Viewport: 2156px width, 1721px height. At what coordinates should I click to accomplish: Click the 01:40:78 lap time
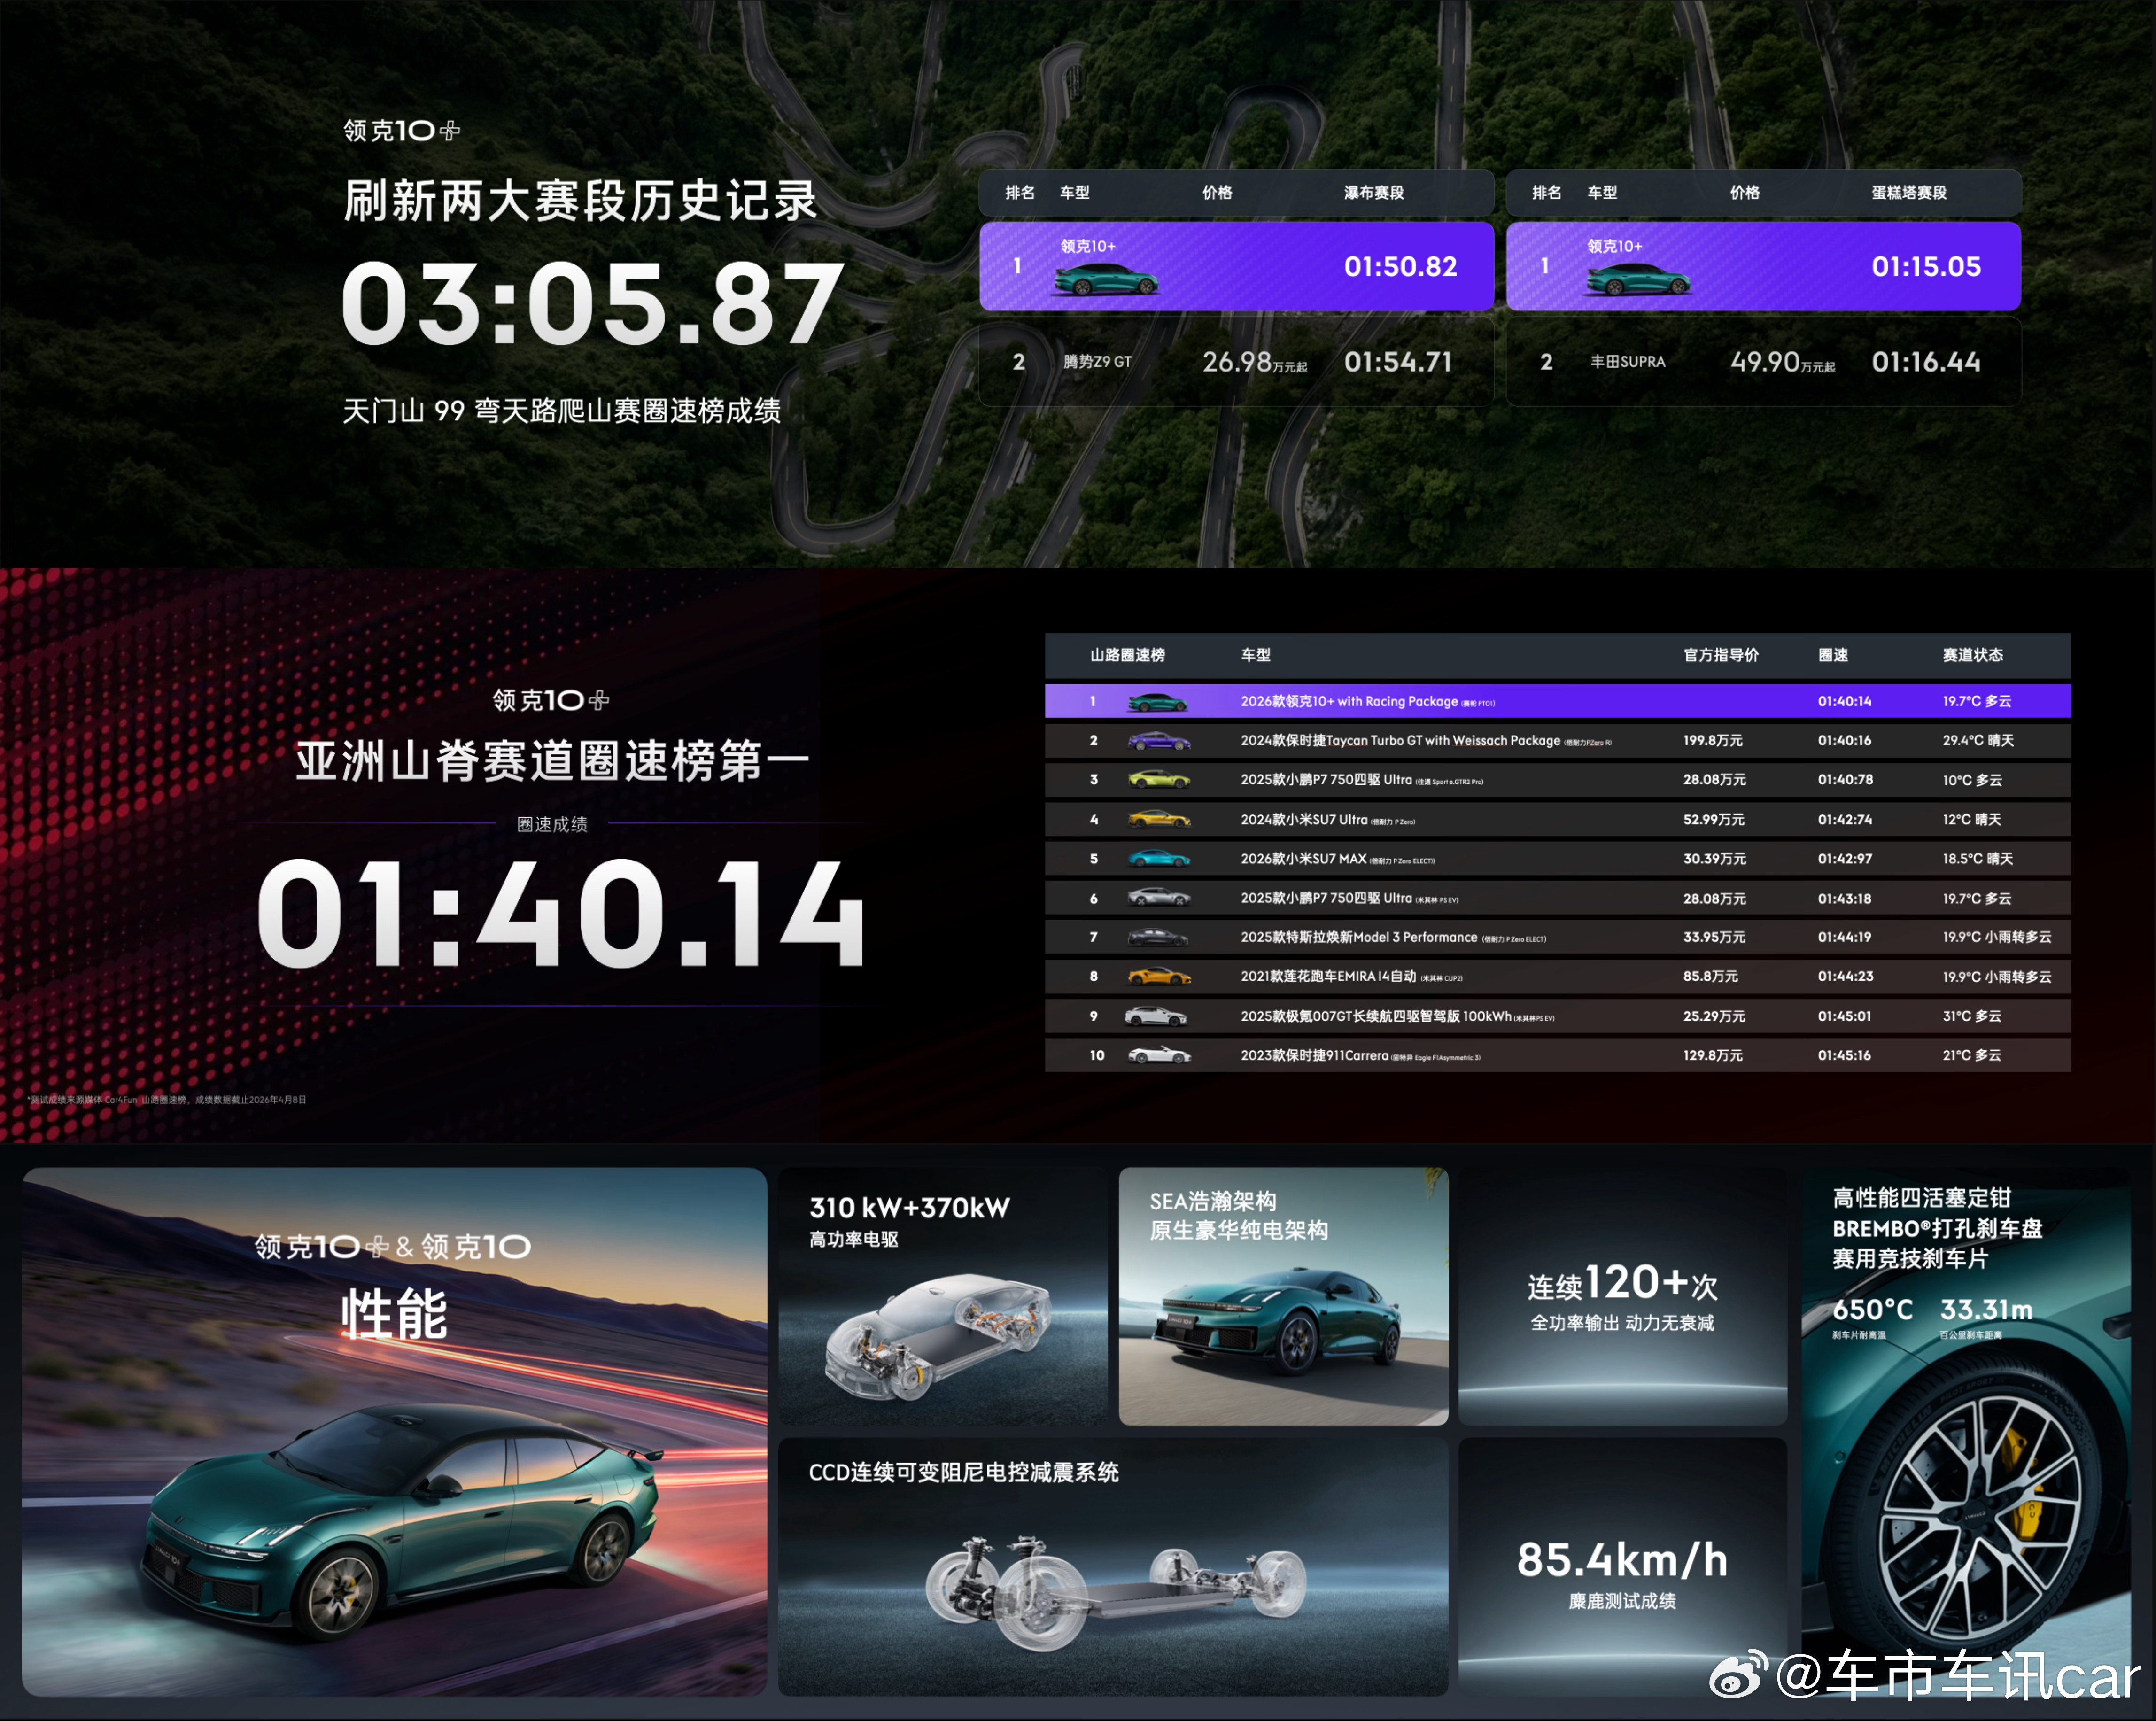tap(1845, 780)
